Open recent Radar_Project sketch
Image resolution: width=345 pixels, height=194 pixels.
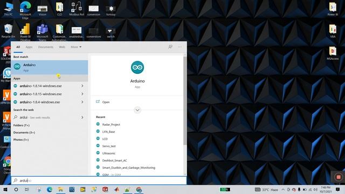pos(111,124)
